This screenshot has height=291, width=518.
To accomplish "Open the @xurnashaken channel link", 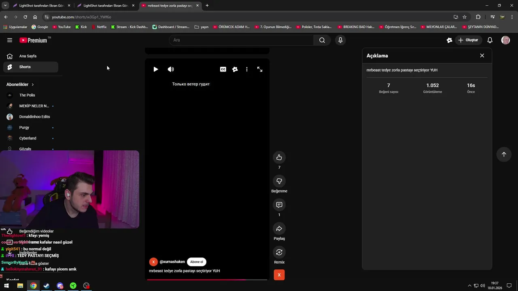I will [172, 262].
